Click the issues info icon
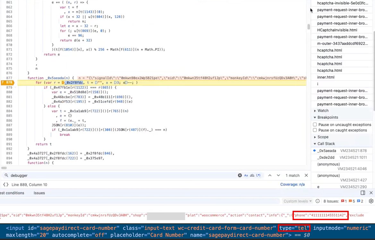Image resolution: width=375 pixels, height=240 pixels. [318, 201]
